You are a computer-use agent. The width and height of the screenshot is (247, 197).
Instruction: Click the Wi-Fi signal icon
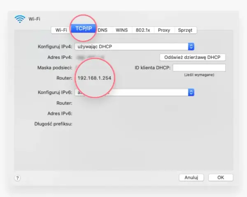pyautogui.click(x=20, y=19)
